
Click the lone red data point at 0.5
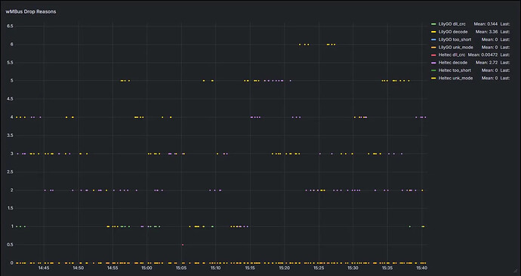tap(183, 245)
